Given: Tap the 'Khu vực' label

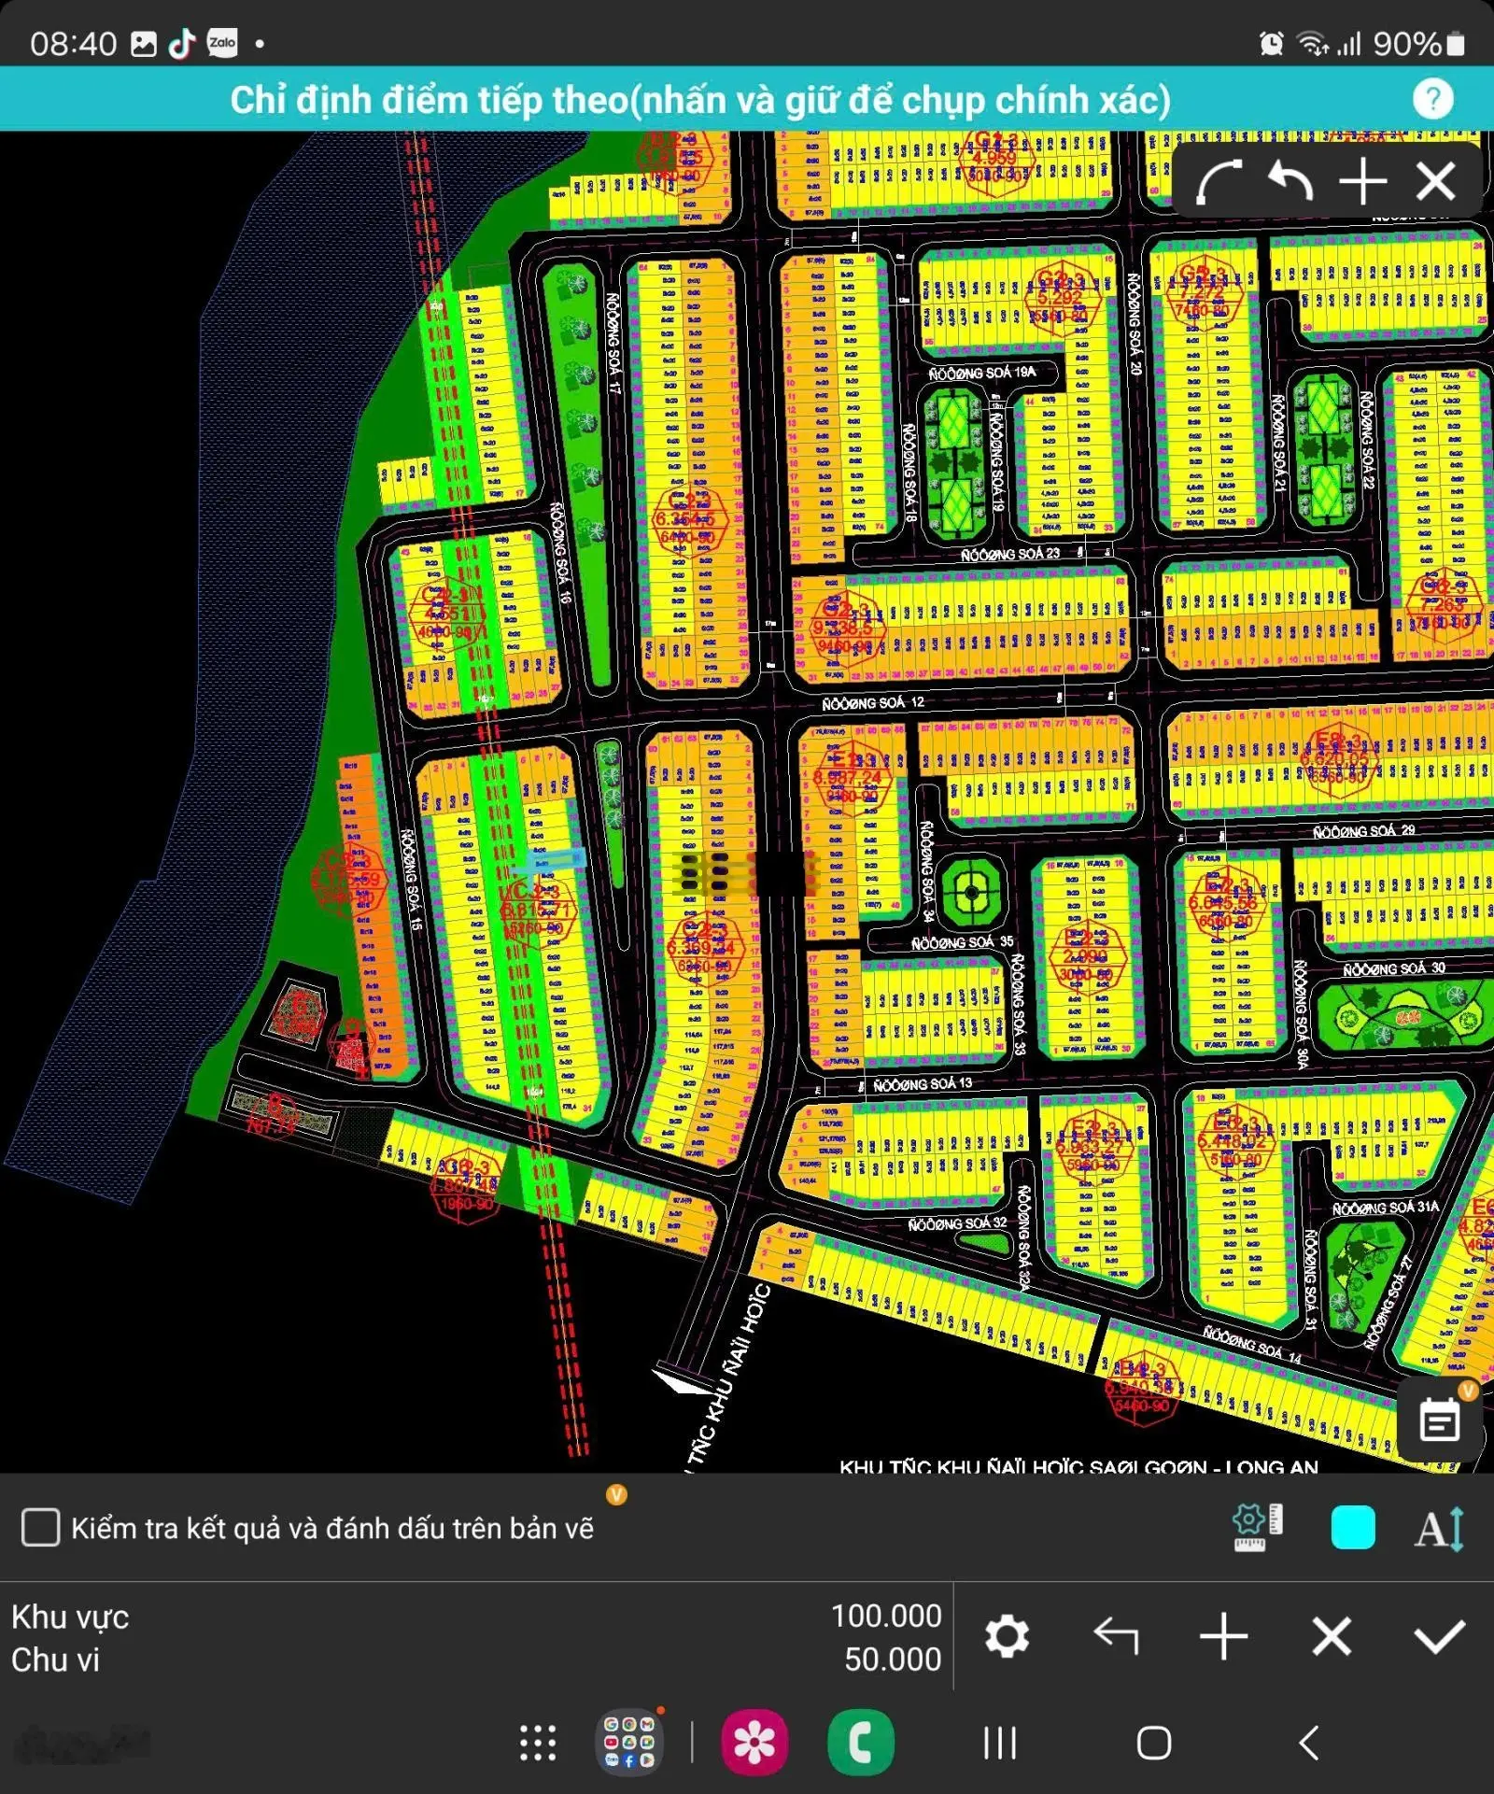Looking at the screenshot, I should 70,1617.
